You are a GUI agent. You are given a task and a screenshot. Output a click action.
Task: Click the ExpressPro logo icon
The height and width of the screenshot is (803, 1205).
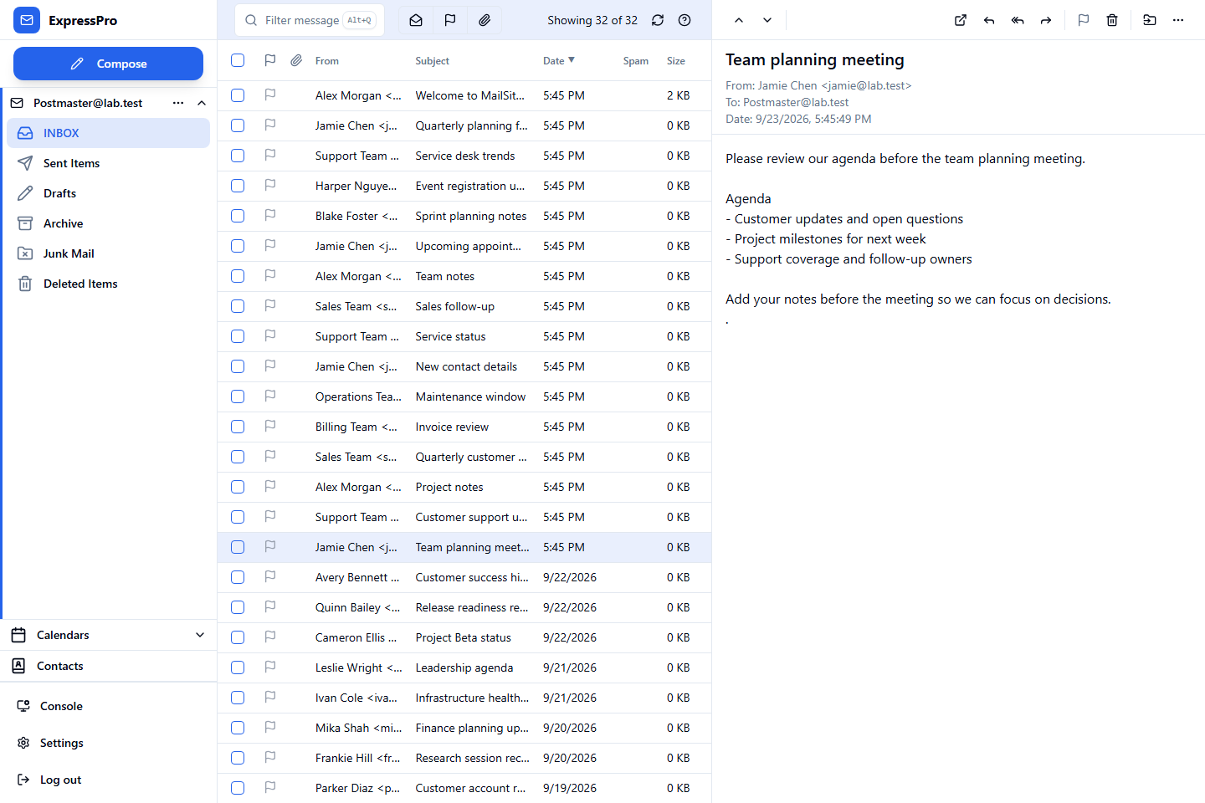tap(27, 20)
